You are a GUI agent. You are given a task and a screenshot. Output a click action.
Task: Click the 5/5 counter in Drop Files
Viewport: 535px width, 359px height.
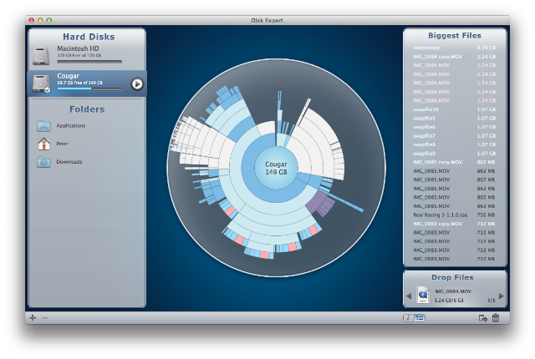coord(492,301)
